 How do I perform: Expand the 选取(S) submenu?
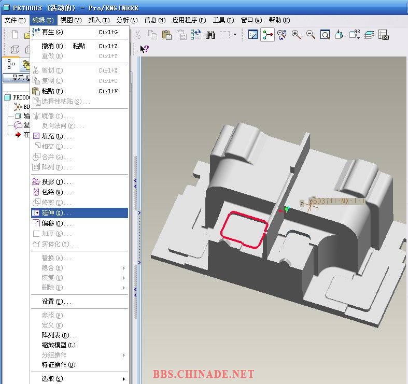coord(80,379)
